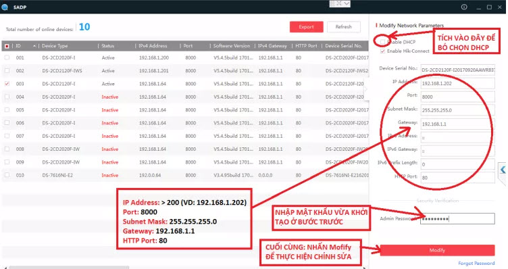Collapse side panel with blue arrow icon
The height and width of the screenshot is (269, 508).
pyautogui.click(x=503, y=169)
